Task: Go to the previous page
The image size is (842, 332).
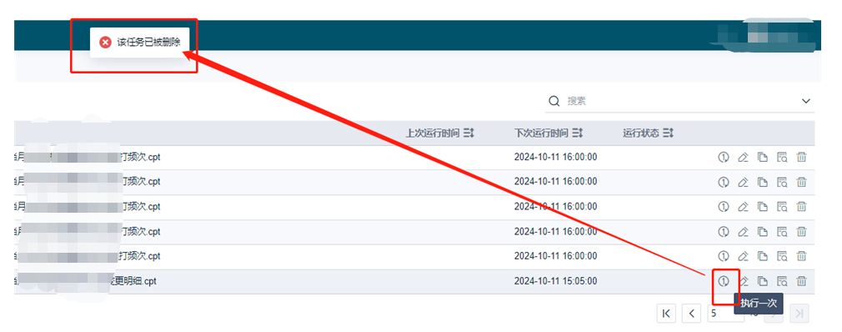Action: coord(692,313)
